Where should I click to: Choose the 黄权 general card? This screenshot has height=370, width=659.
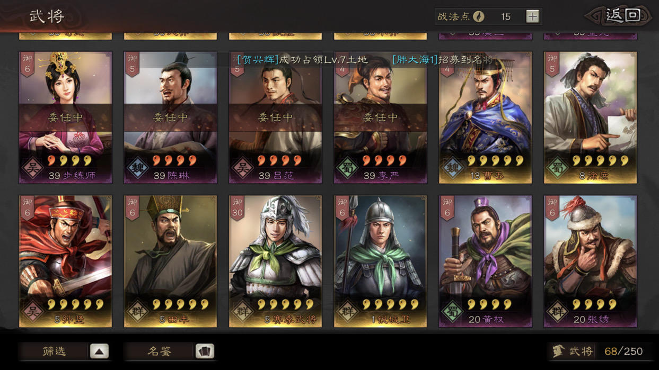tap(485, 261)
